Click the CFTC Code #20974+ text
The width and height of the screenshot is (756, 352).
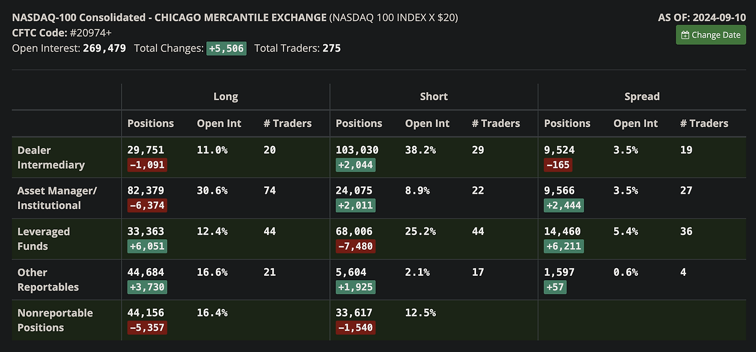[x=94, y=33]
